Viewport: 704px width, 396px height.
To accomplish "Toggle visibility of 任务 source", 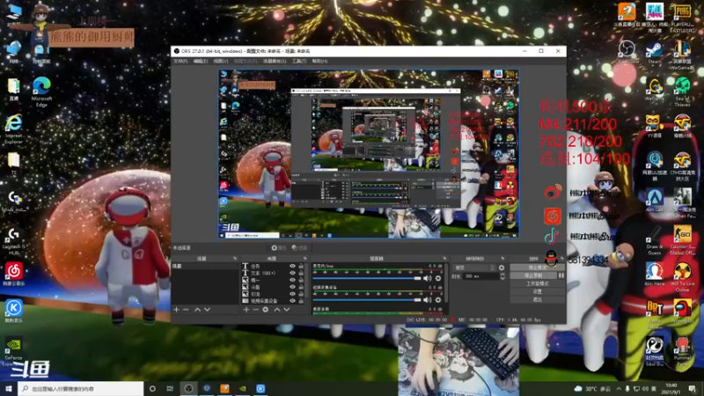I will pyautogui.click(x=292, y=267).
